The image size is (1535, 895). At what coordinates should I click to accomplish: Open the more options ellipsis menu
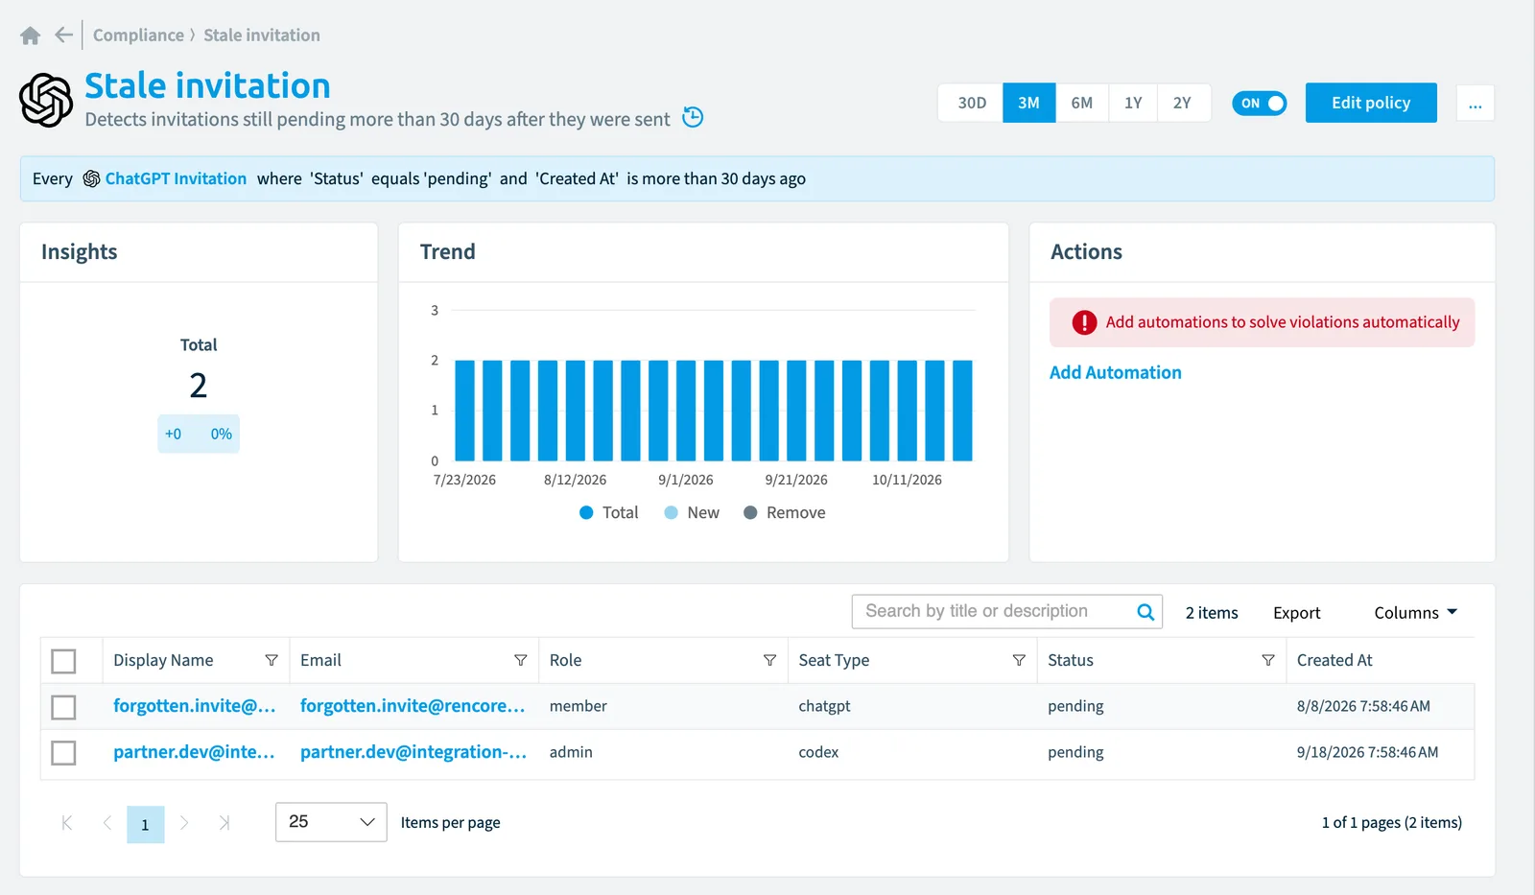click(1476, 103)
